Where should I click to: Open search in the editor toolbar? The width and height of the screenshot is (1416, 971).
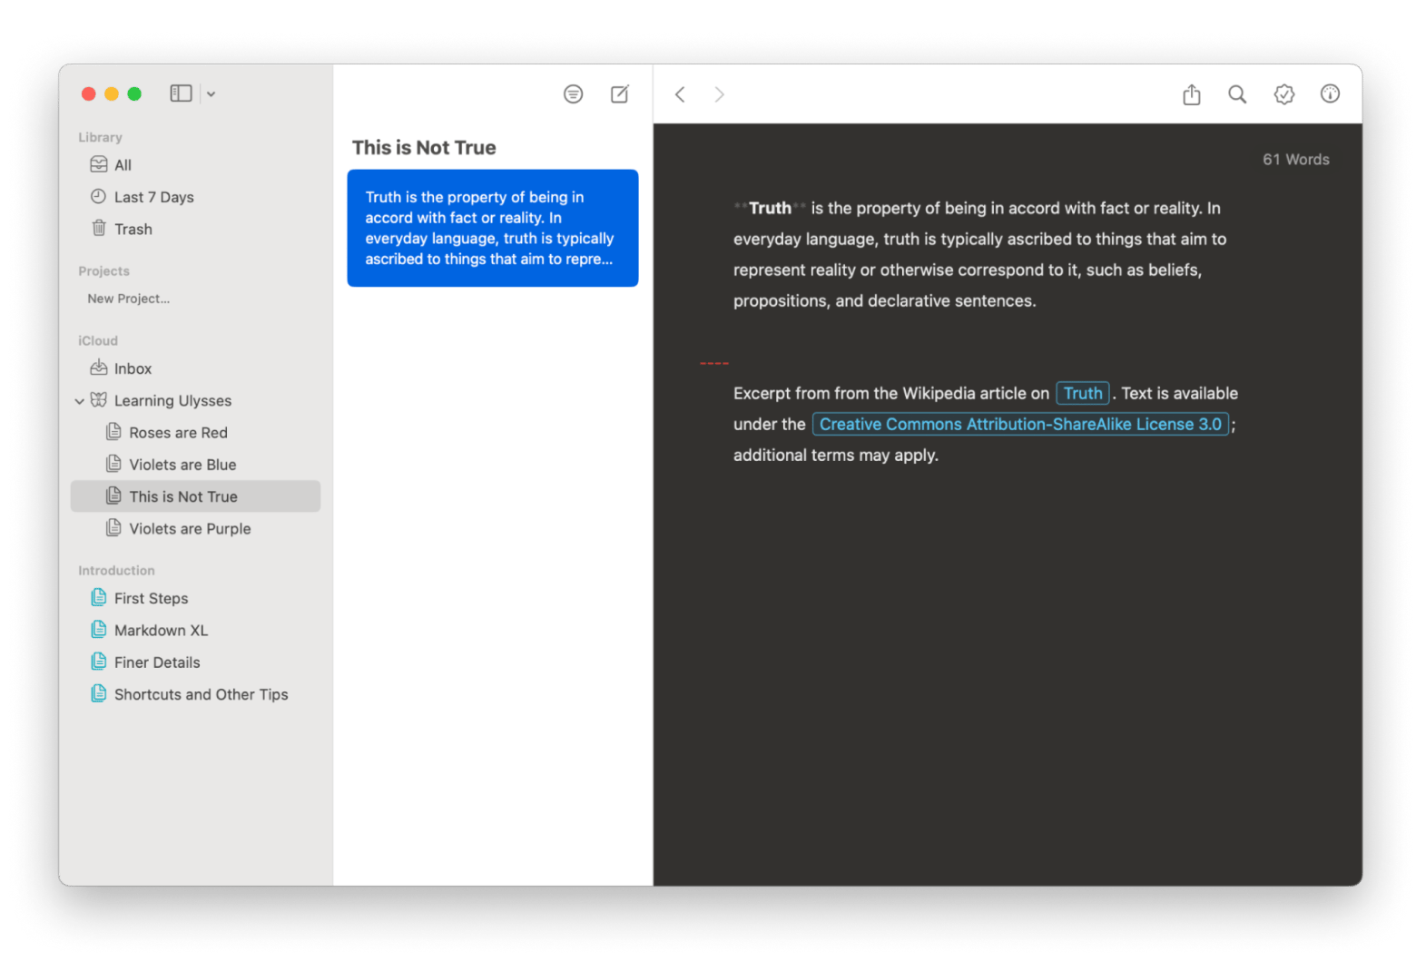coord(1236,94)
